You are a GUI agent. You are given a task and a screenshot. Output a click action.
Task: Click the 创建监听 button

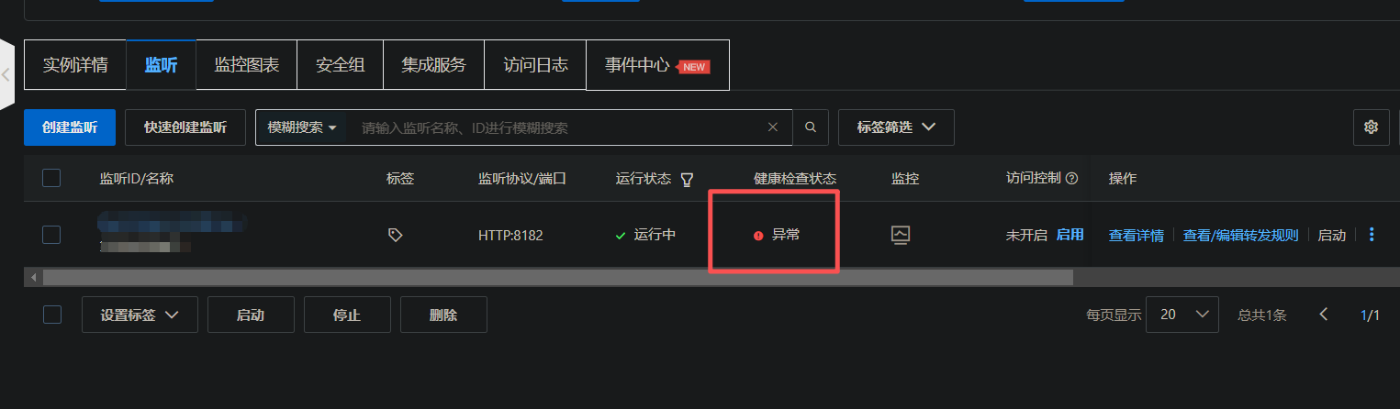70,127
